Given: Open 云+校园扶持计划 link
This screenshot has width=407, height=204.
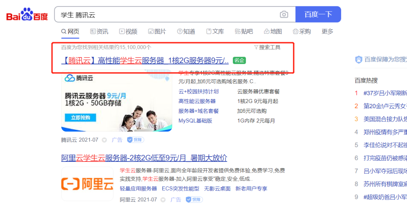Looking at the screenshot, I should tap(199, 91).
